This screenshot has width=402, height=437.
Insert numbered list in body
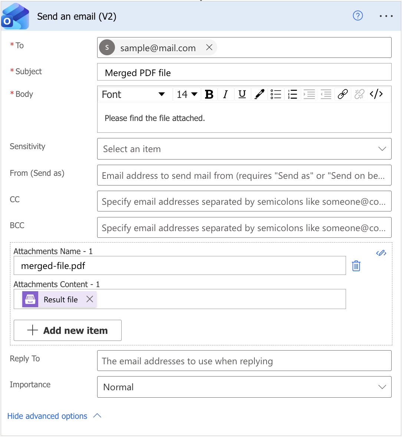click(293, 94)
